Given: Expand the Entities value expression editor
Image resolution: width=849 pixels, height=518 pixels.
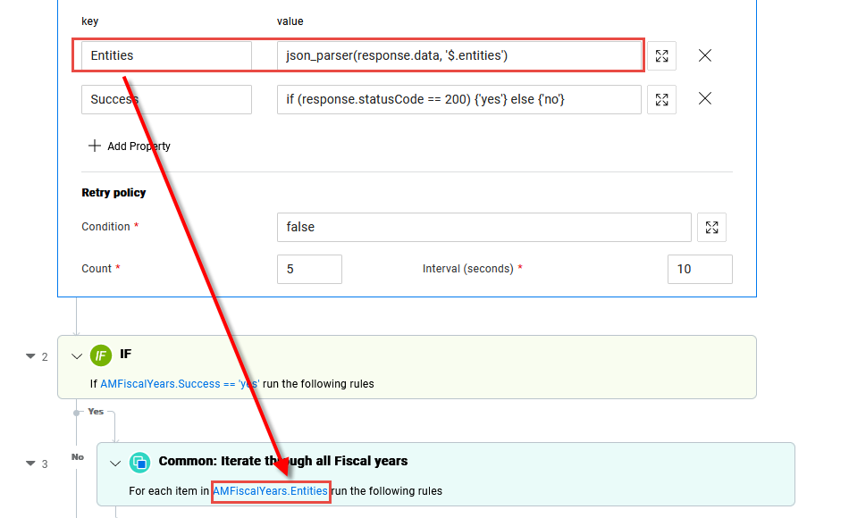Looking at the screenshot, I should (x=662, y=55).
